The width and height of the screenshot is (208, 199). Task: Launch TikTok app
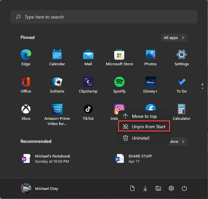(88, 112)
